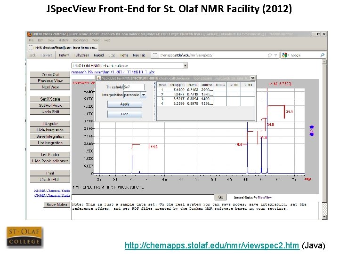Screen dimensions: 339x254
Task: Open the Interpolation dropdown
Action: tap(144, 95)
